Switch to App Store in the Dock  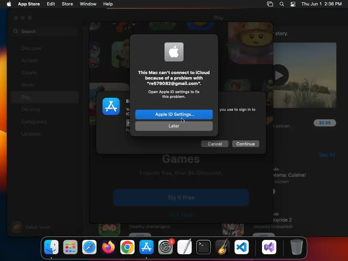(x=146, y=247)
